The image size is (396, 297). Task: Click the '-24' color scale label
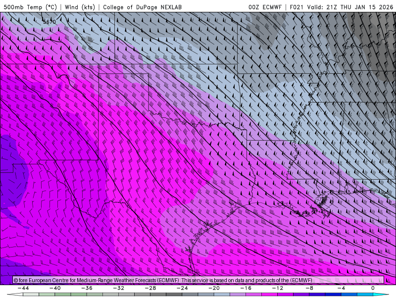pyautogui.click(x=182, y=288)
